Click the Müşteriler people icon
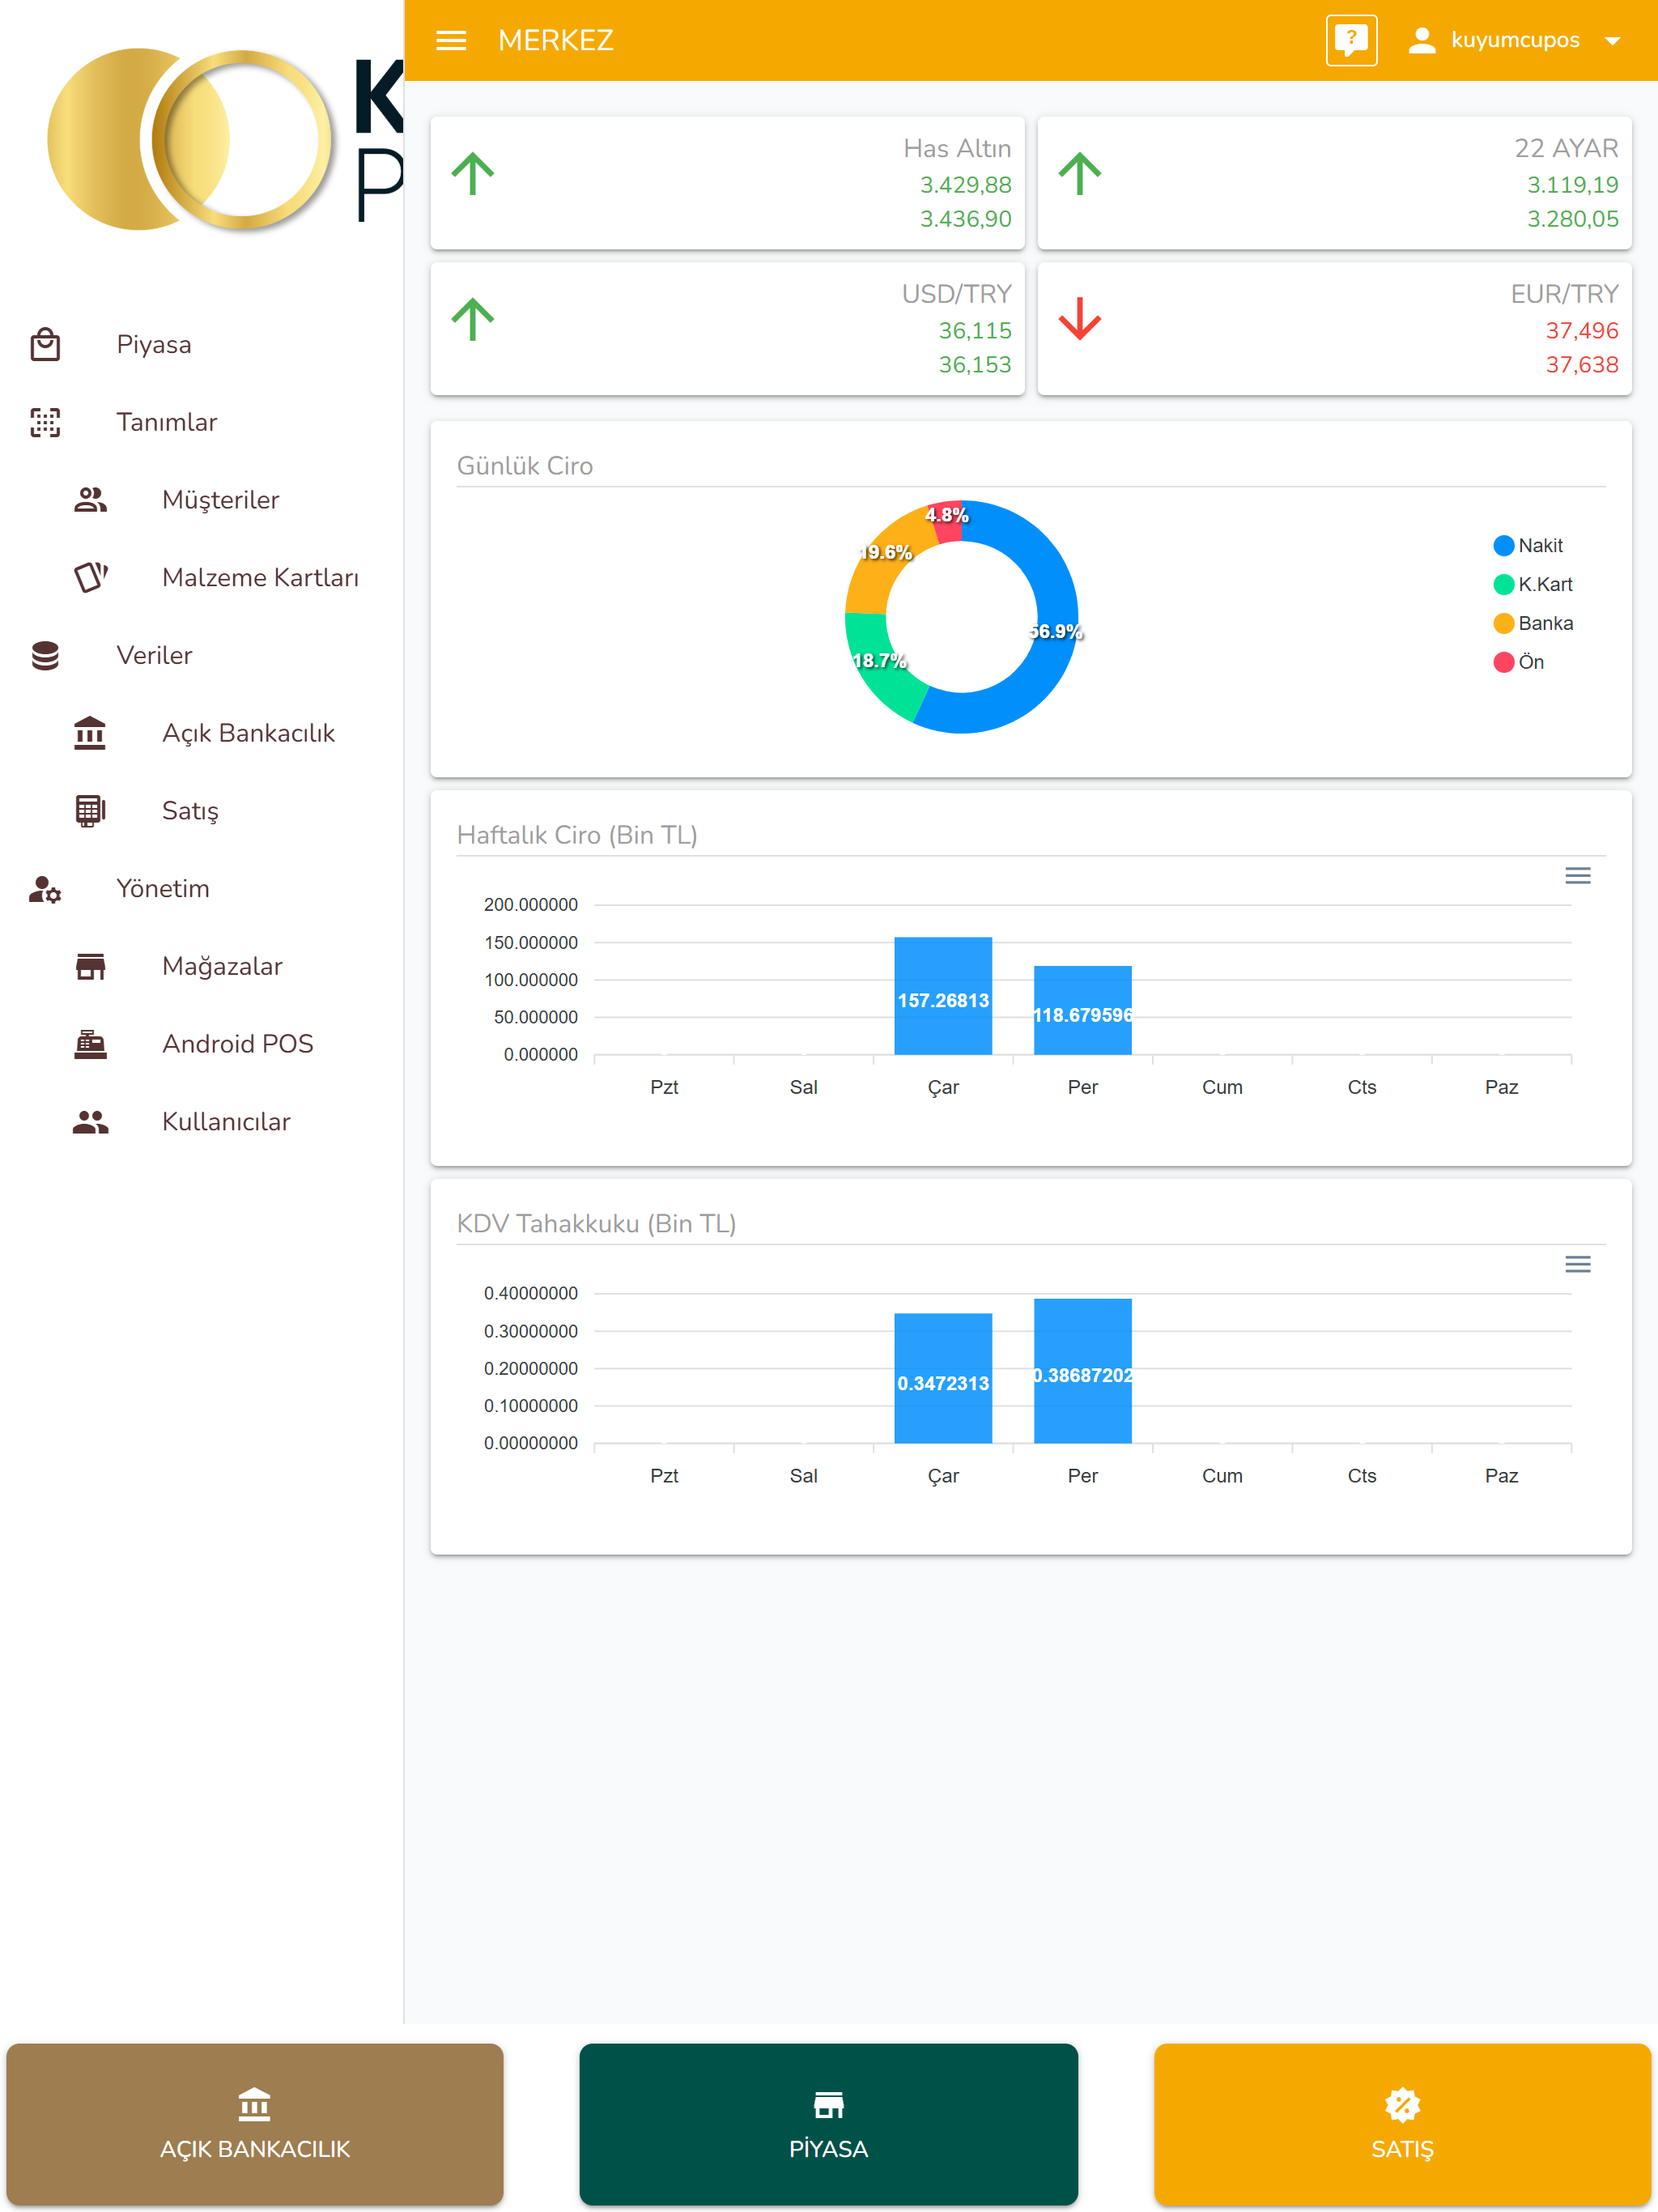Viewport: 1658px width, 2212px height. pos(90,499)
